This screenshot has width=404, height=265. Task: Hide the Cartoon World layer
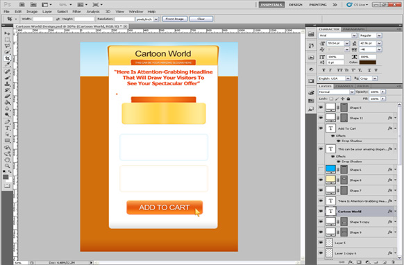click(321, 211)
